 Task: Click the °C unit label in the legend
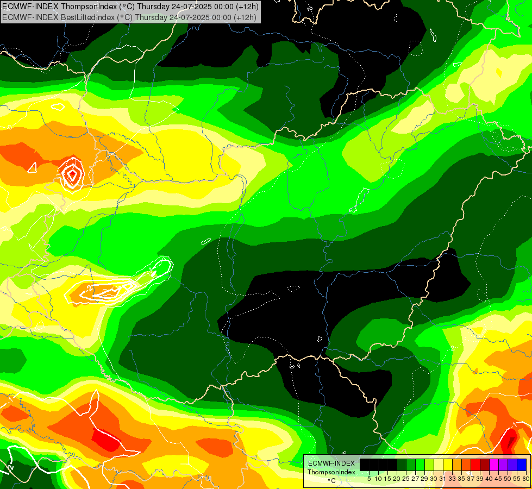(331, 481)
